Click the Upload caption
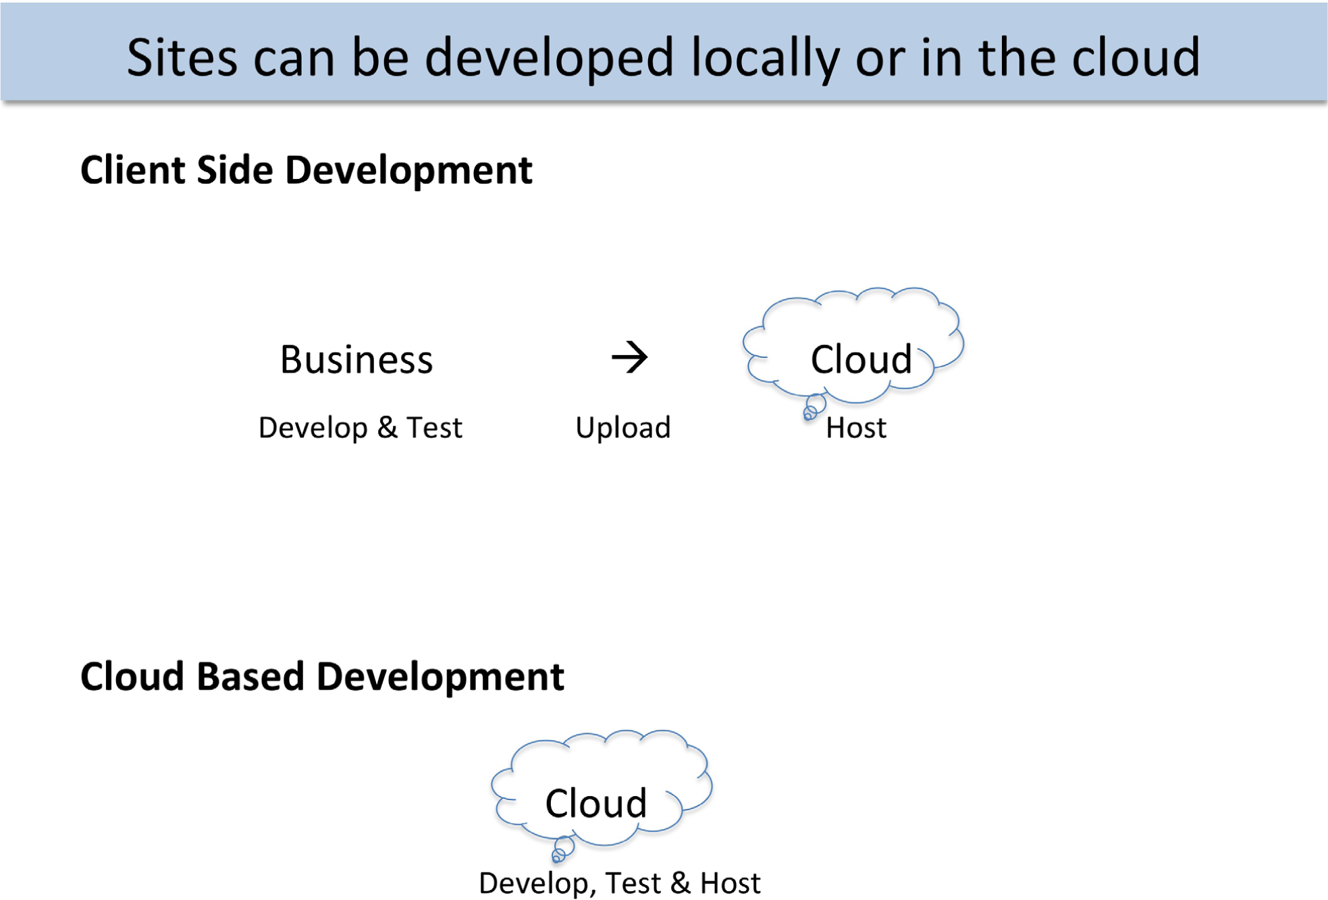This screenshot has width=1328, height=900. pos(623,428)
